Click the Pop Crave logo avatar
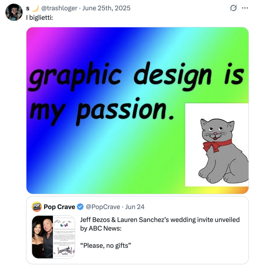The height and width of the screenshot is (268, 253). (x=37, y=207)
